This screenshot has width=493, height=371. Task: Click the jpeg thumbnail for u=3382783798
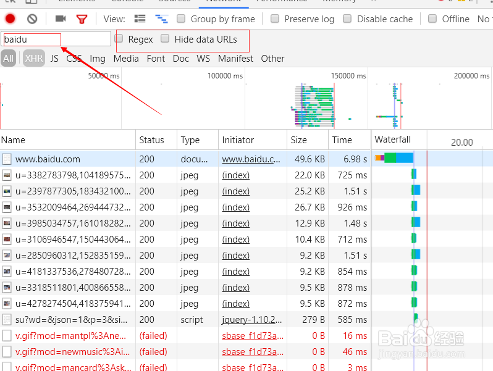click(x=7, y=175)
